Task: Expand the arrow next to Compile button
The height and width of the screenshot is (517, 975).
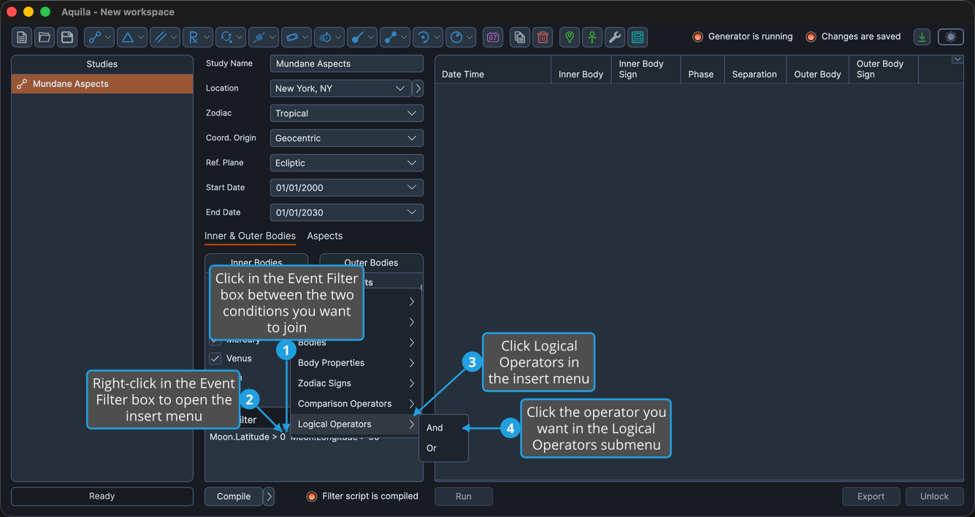Action: (269, 497)
